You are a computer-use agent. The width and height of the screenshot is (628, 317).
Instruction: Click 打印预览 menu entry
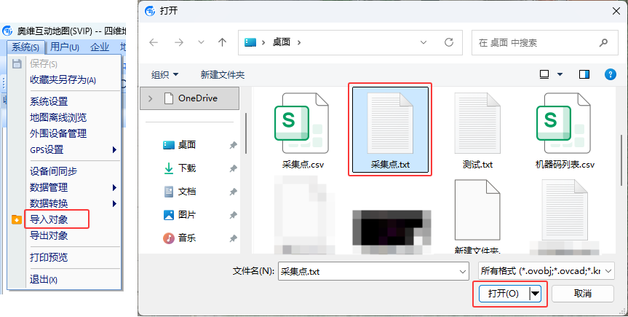[49, 257]
